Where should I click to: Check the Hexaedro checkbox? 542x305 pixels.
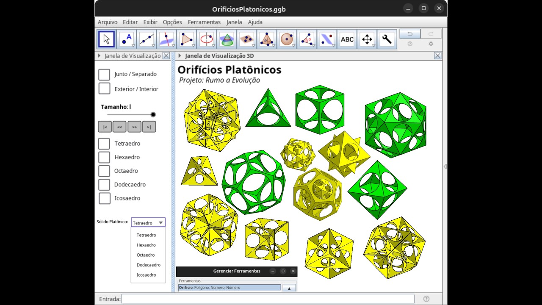pyautogui.click(x=104, y=157)
